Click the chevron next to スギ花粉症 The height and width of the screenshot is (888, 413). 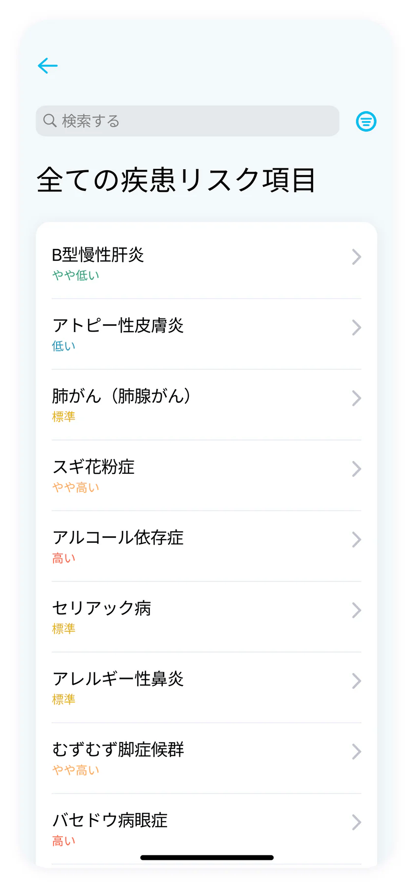point(356,469)
